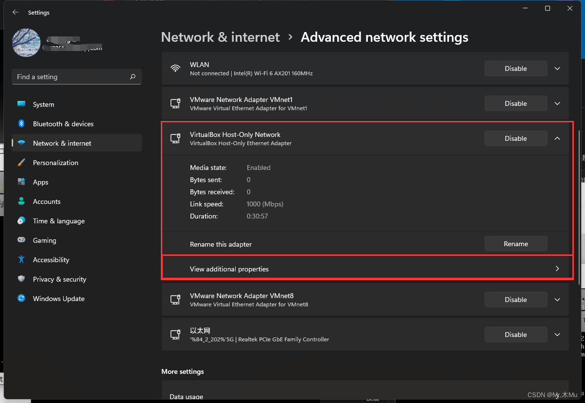Open Bluetooth & devices settings
This screenshot has height=403, width=585.
63,124
